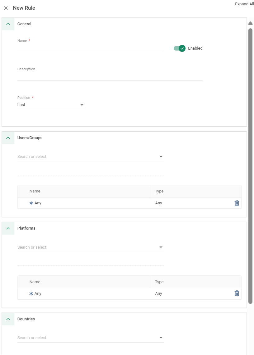Click into the Description field

coord(110,76)
